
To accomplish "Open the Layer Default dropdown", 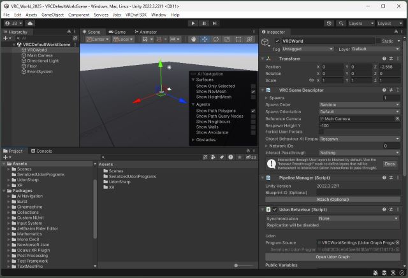I will tap(375, 49).
